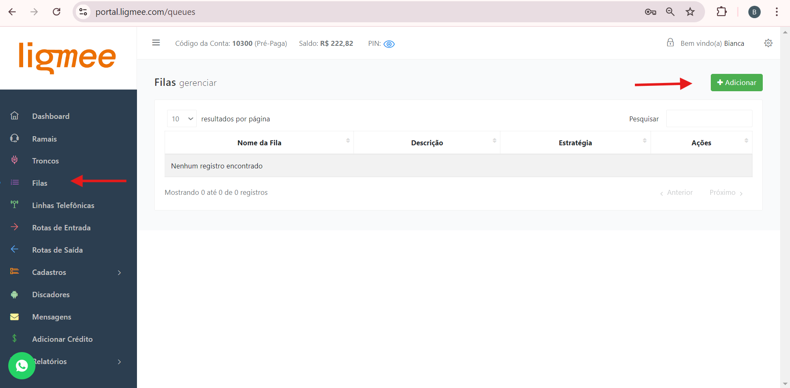Screen dimensions: 790x388
Task: Toggle the hamburger sidebar menu icon
Action: 156,43
